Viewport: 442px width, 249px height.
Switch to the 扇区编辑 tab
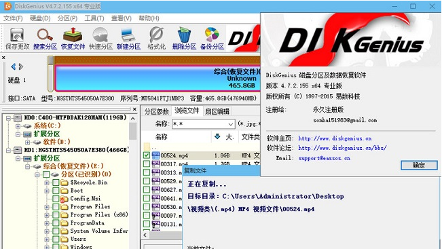(217, 111)
